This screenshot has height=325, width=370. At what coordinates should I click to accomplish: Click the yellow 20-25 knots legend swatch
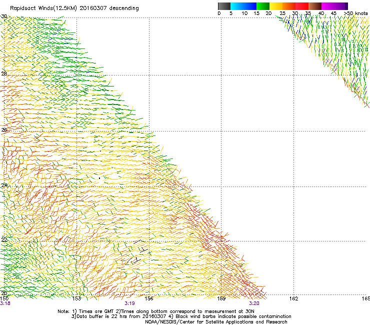tap(276, 6)
